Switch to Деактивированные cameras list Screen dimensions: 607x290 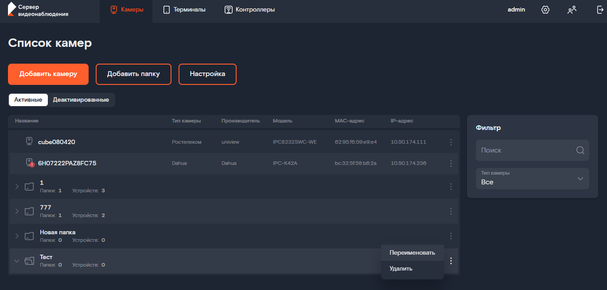[81, 100]
